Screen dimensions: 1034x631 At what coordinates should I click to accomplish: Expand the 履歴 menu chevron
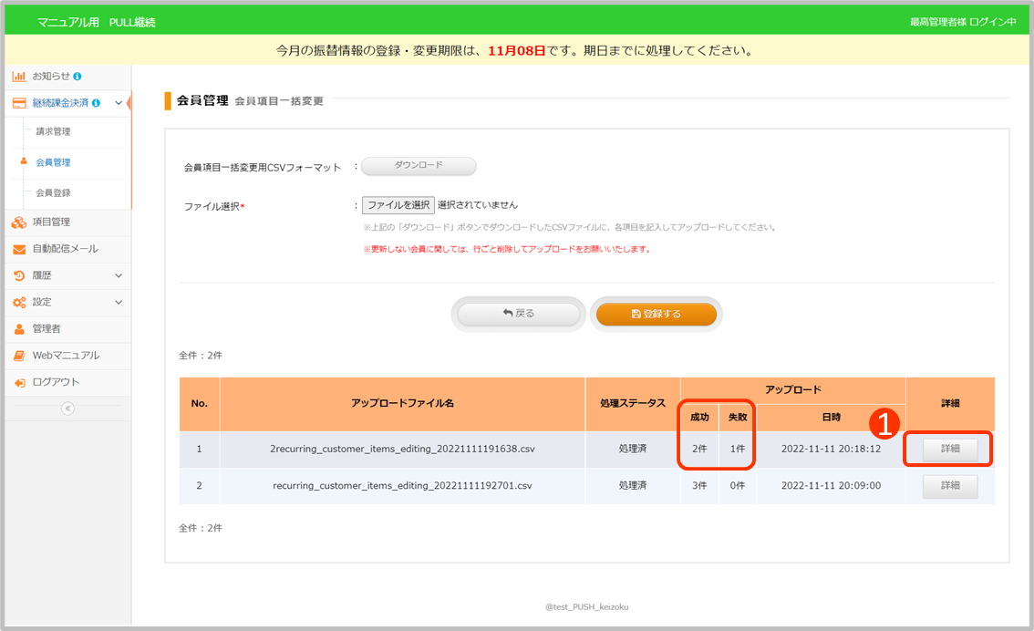119,275
